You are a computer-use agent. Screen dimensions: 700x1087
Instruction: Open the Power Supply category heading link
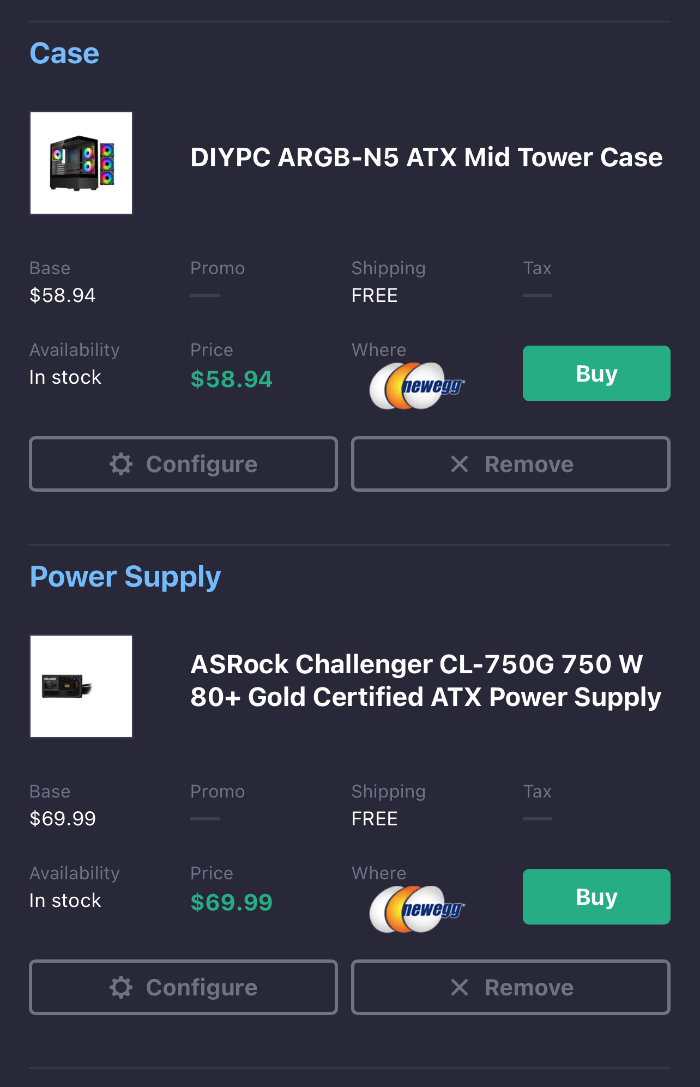click(x=125, y=577)
